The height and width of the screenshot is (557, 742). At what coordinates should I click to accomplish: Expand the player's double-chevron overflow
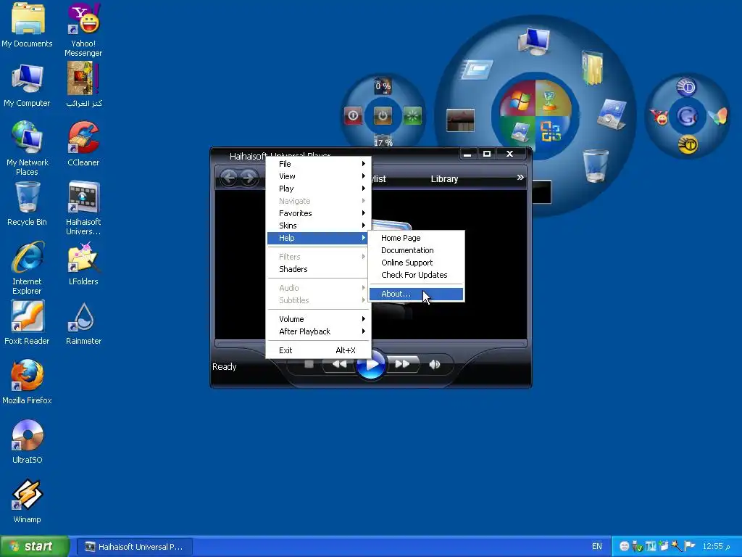click(x=520, y=178)
